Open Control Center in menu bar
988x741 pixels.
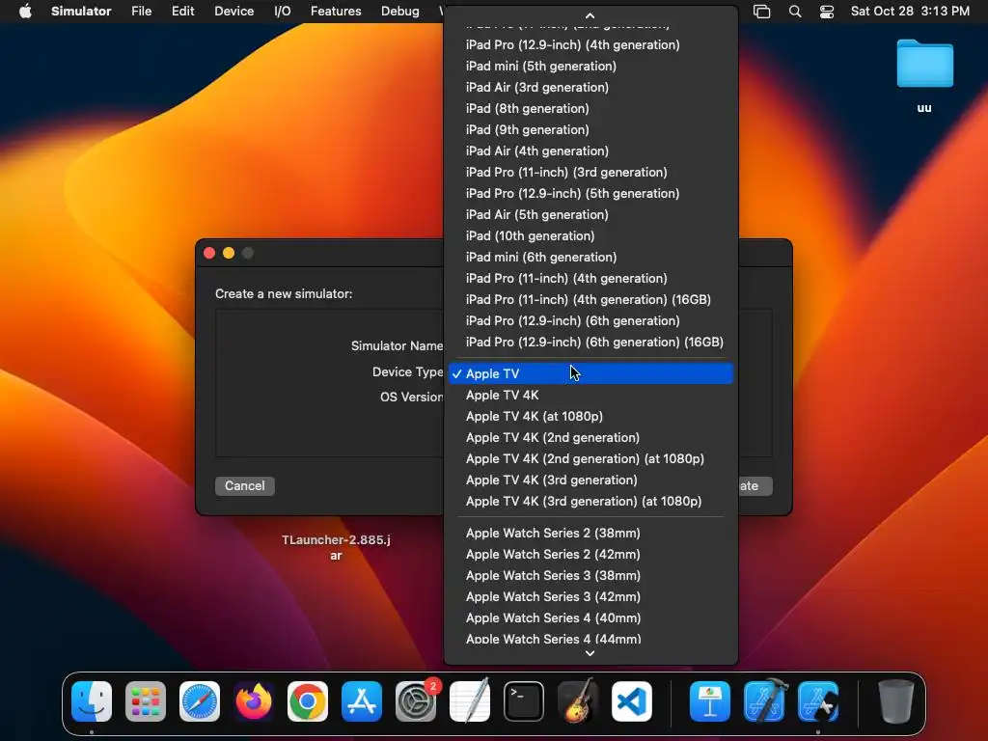[827, 12]
